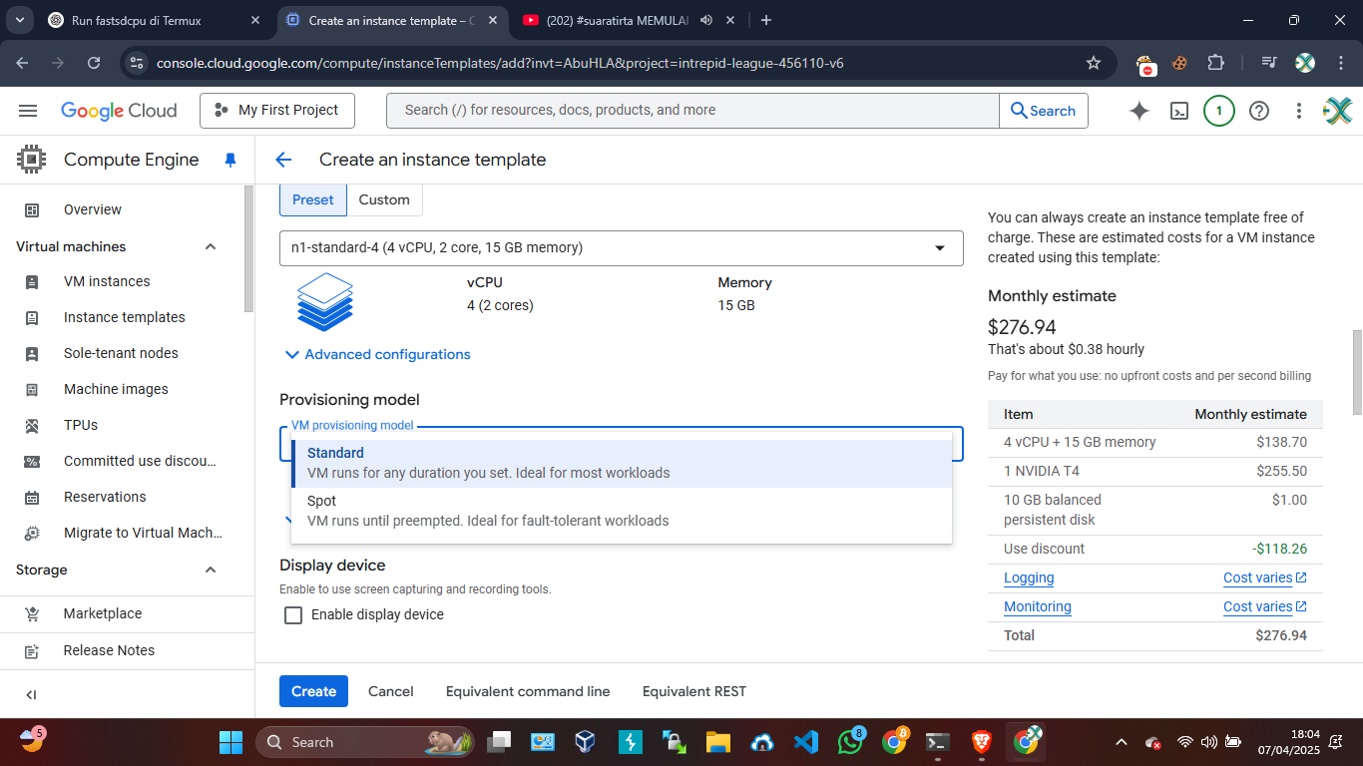Open a new browser tab
1363x766 pixels.
click(x=765, y=20)
